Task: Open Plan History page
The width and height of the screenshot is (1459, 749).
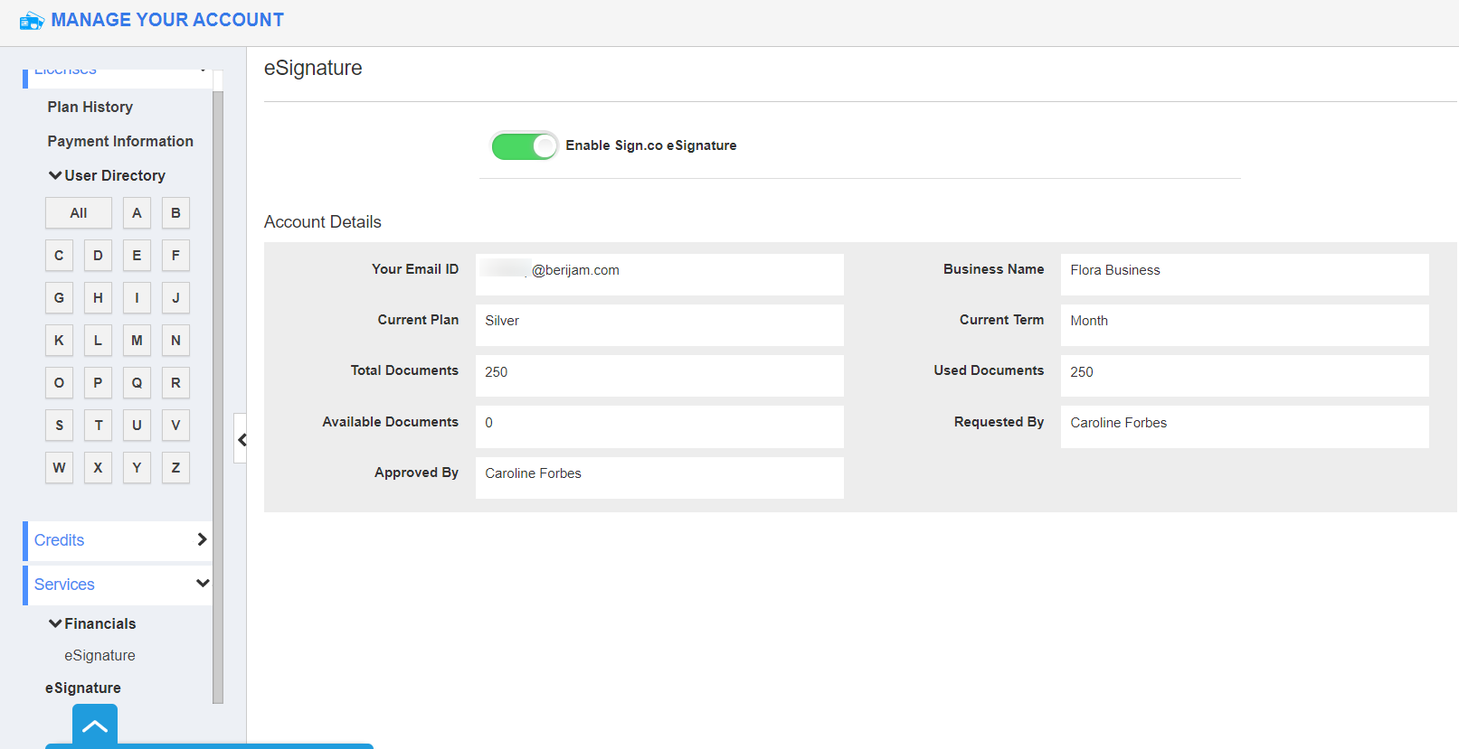Action: [90, 107]
